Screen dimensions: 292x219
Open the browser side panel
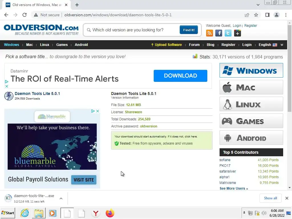tap(267, 15)
